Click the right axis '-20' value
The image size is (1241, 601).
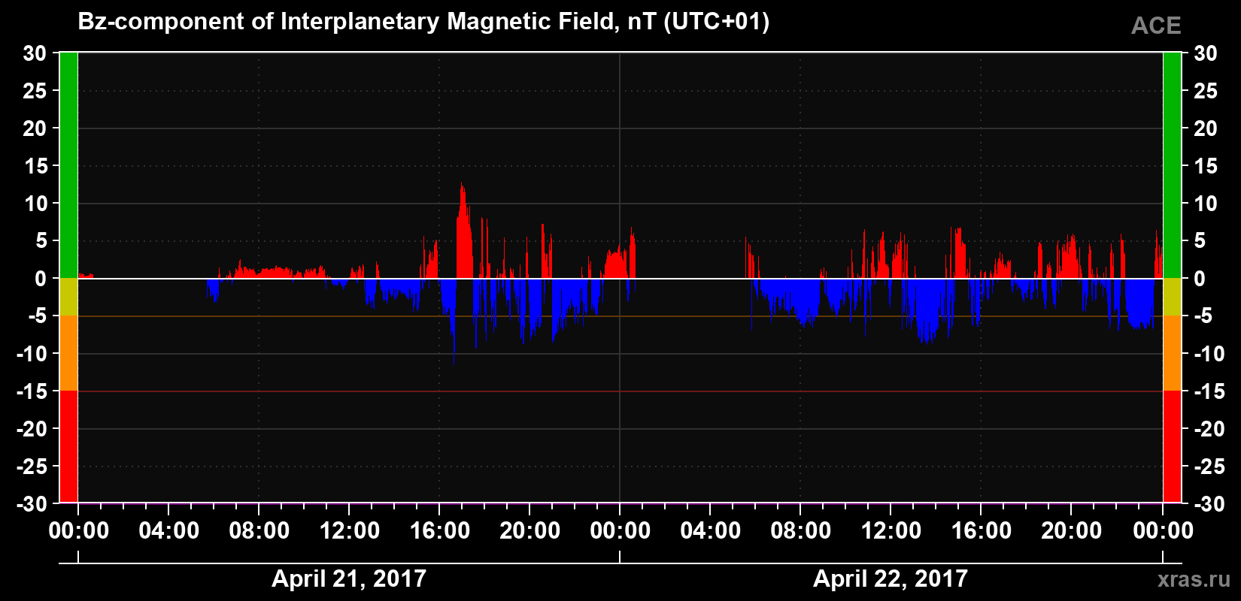[1209, 429]
